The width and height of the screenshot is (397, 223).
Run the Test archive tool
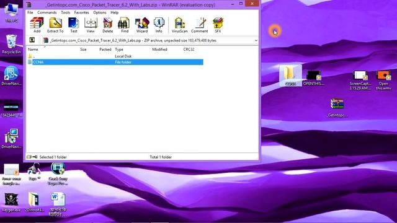[x=74, y=25]
